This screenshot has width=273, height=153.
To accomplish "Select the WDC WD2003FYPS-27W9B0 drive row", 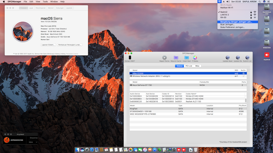I will (x=188, y=114).
